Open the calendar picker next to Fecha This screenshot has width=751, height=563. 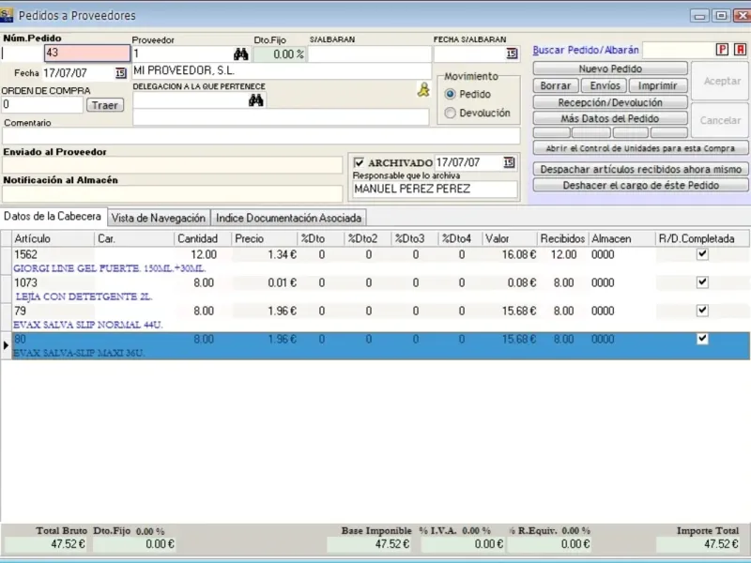(x=121, y=72)
